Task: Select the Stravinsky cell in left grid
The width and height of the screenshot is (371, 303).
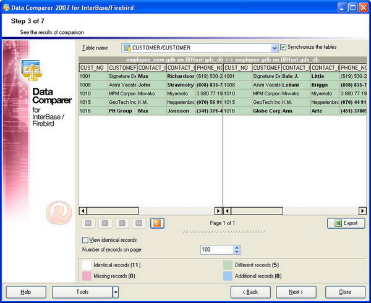Action: [x=181, y=85]
